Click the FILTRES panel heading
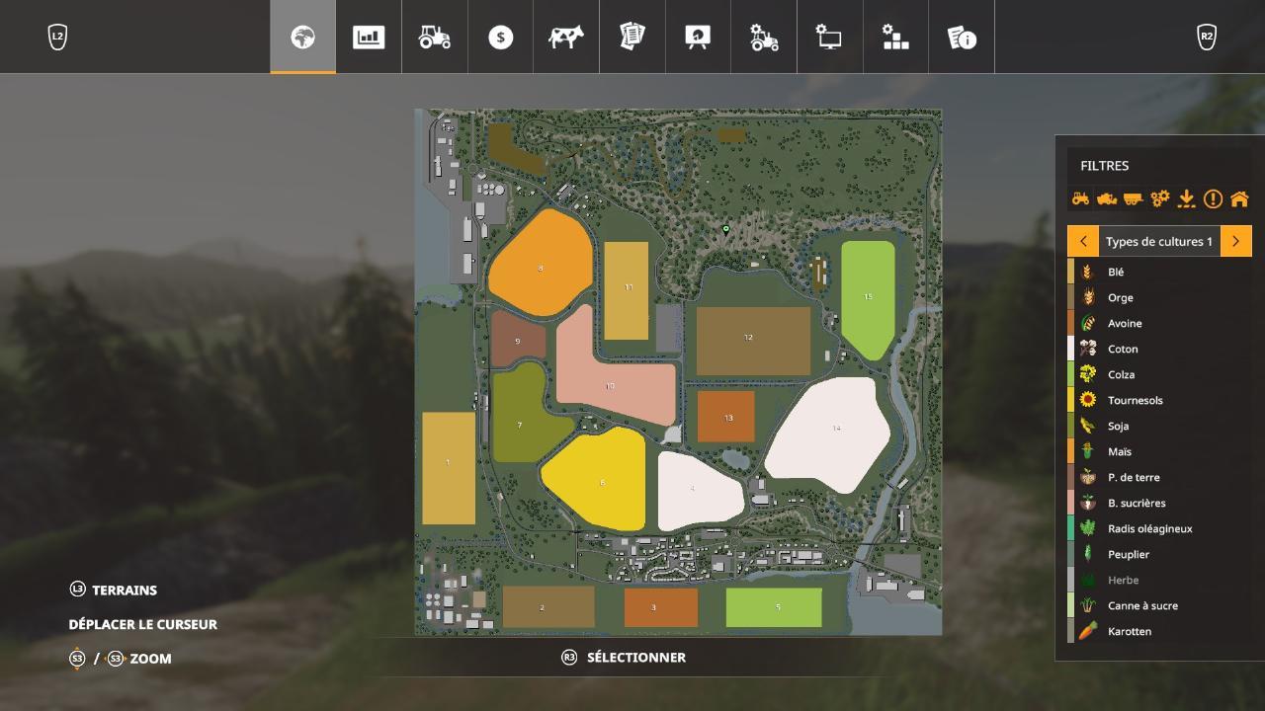This screenshot has width=1265, height=711. [1104, 166]
